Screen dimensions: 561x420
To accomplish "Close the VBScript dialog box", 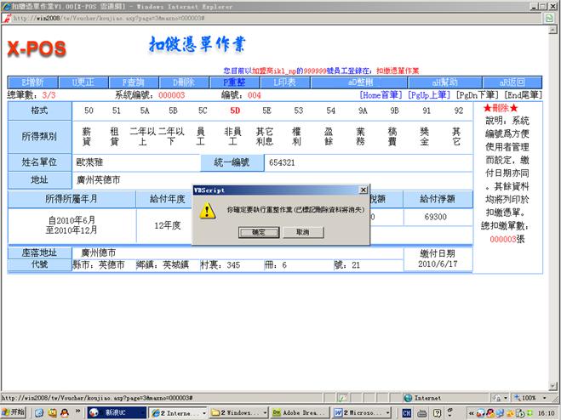I will (364, 190).
